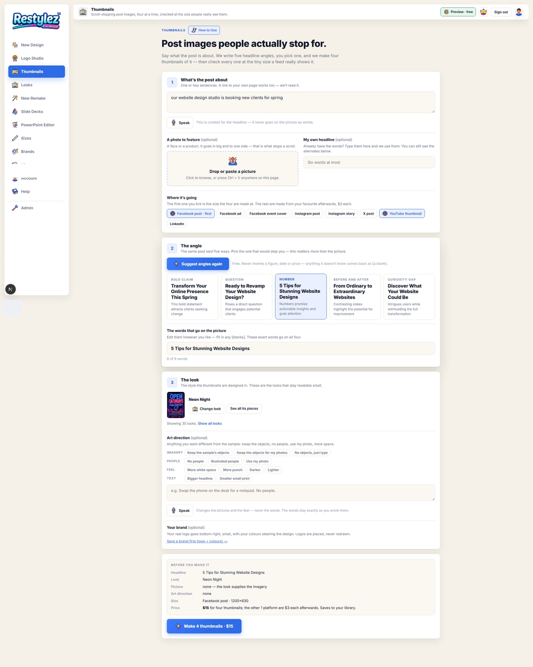This screenshot has height=667, width=533.
Task: Expand the list with Show all looks
Action: pyautogui.click(x=210, y=423)
